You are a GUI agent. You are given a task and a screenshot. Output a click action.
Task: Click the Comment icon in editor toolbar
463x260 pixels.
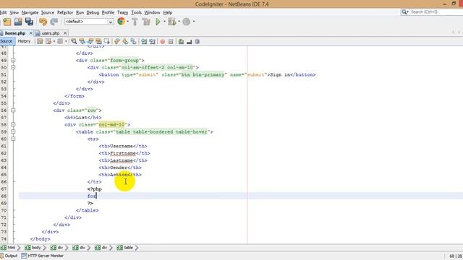181,42
